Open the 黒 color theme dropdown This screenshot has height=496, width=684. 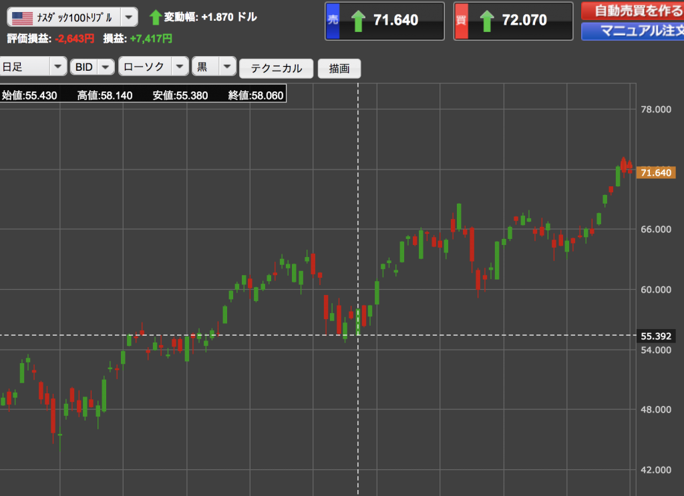tap(214, 67)
